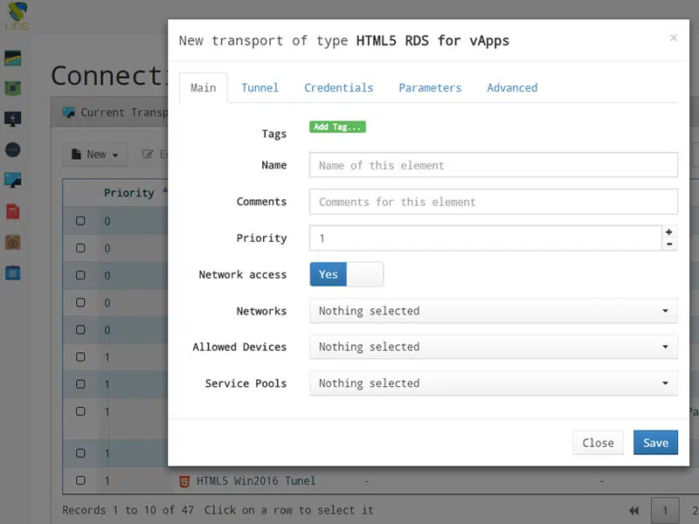Focus the Name input field
Screen dimensions: 699x524
click(494, 165)
